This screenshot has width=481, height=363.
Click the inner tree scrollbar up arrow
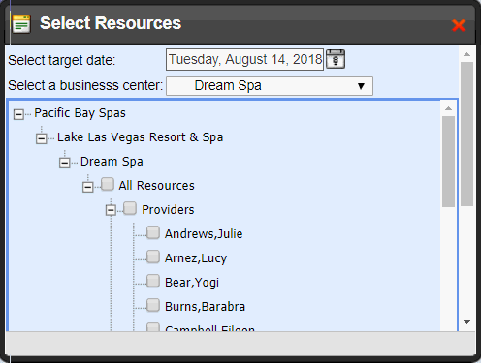click(448, 108)
